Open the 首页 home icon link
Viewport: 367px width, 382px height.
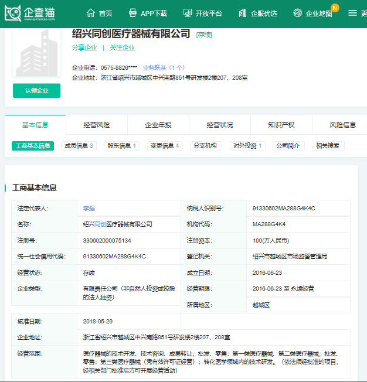(x=90, y=13)
